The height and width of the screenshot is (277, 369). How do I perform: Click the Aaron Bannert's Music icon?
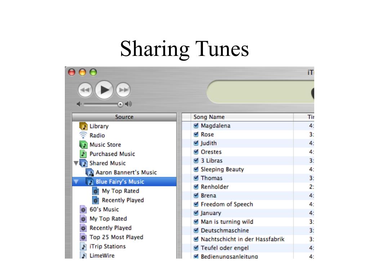tap(90, 172)
